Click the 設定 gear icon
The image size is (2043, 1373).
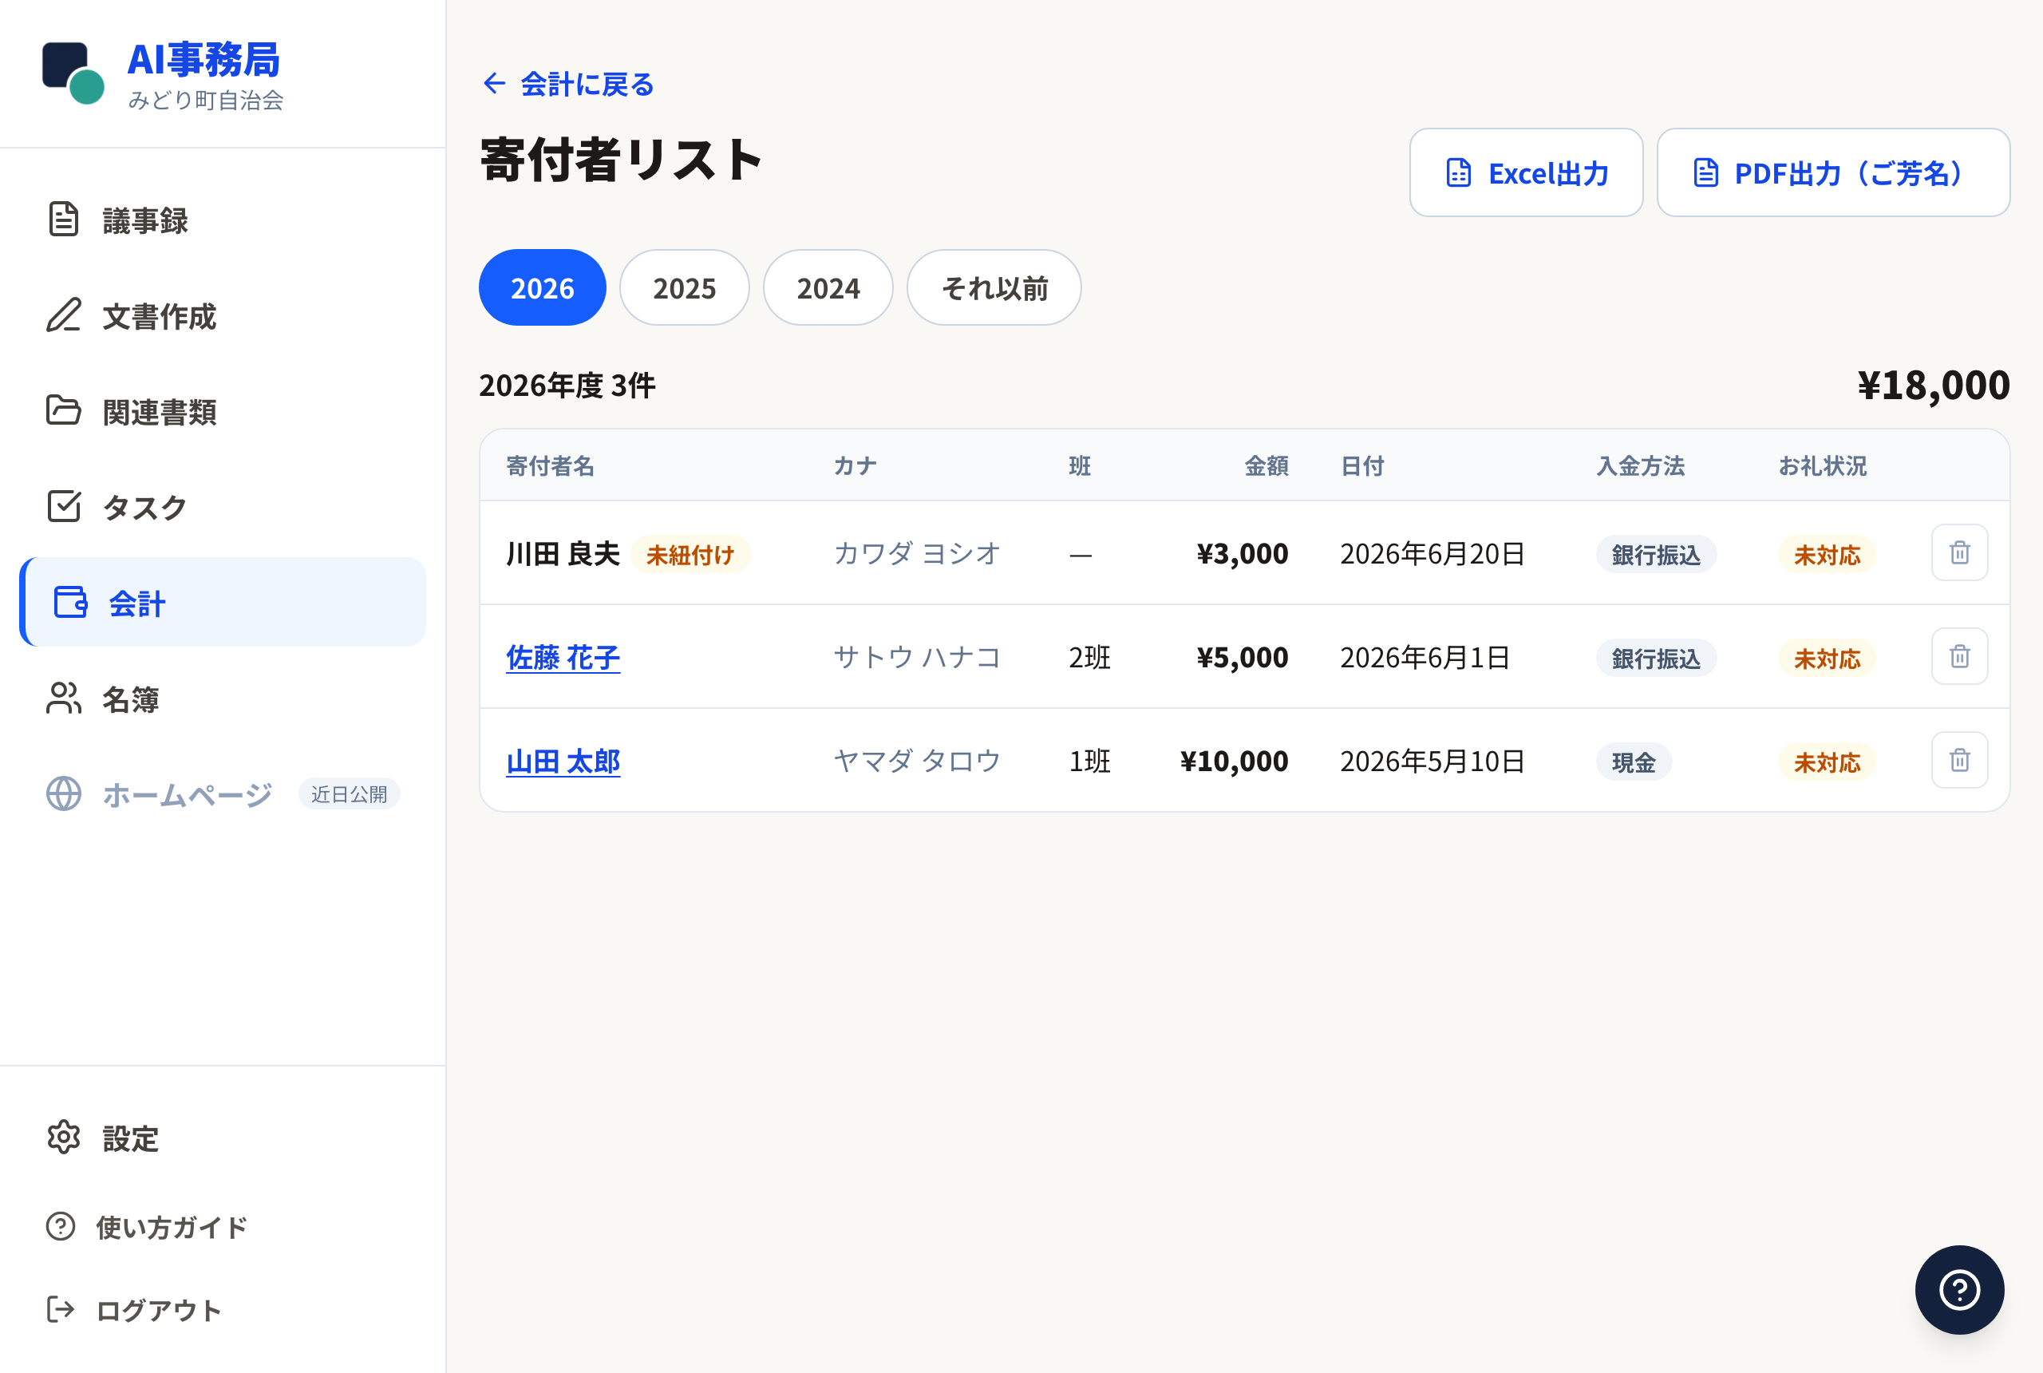tap(63, 1138)
